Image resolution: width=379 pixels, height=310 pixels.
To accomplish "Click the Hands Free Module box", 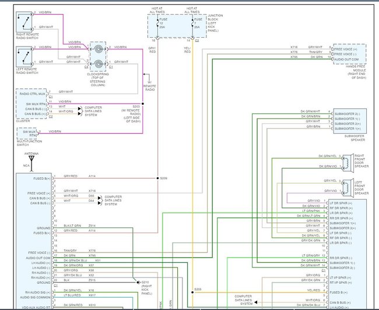I will 350,54.
